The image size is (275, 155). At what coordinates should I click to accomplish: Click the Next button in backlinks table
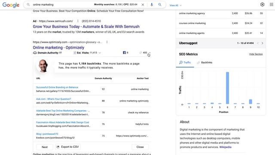tap(45, 147)
